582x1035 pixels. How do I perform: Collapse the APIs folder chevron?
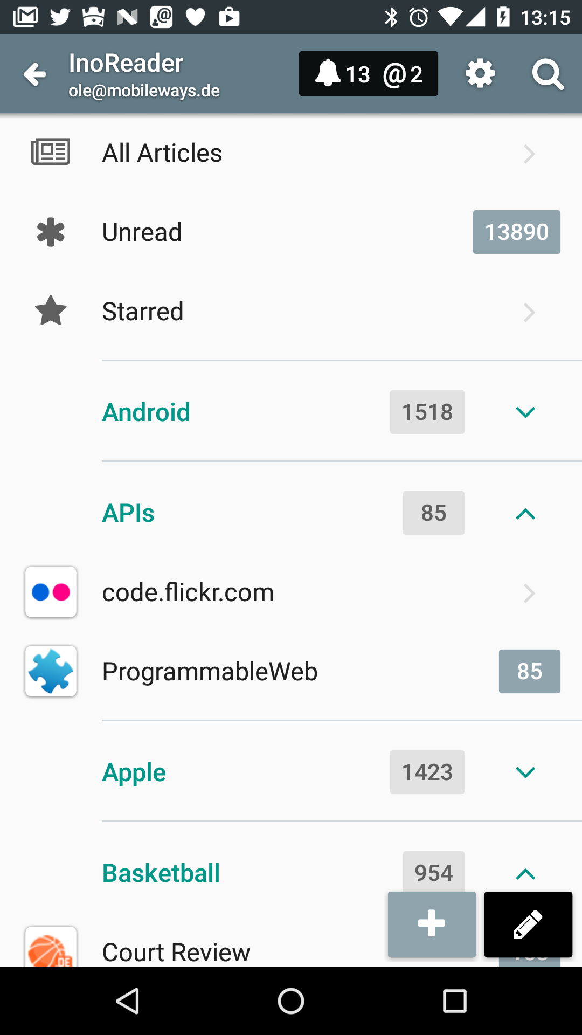coord(525,514)
